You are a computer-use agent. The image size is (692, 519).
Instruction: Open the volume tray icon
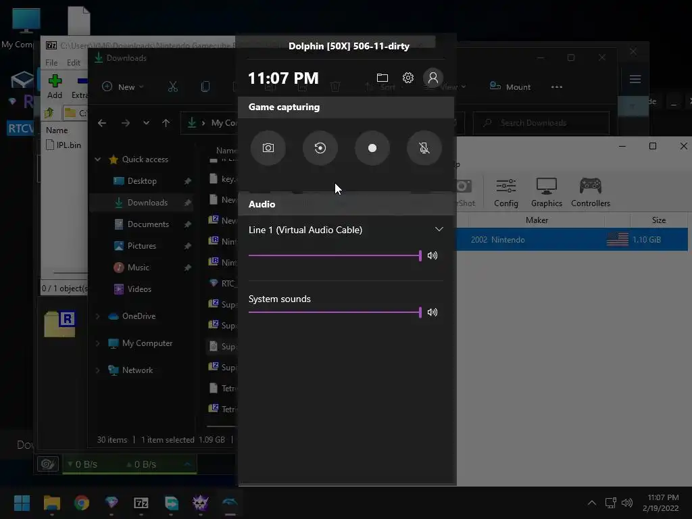point(626,503)
